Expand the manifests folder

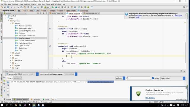pos(6,16)
